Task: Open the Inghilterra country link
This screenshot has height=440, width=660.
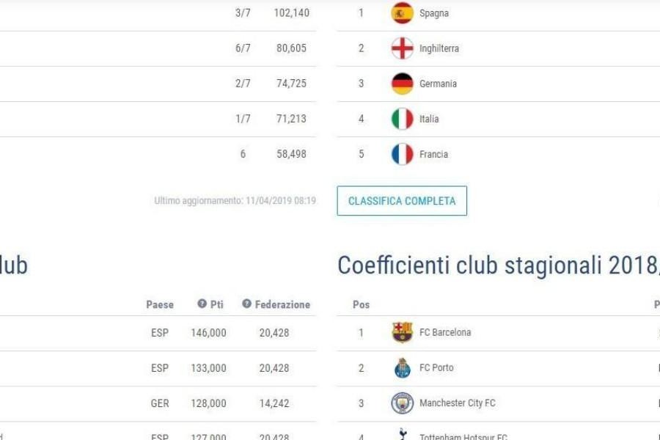Action: pyautogui.click(x=439, y=48)
